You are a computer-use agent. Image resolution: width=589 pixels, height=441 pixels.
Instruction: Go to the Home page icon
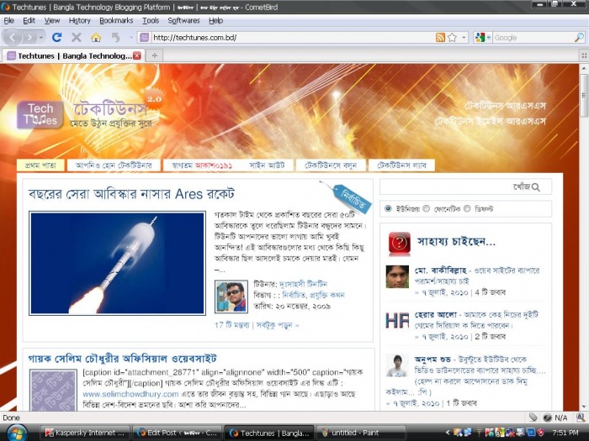coord(96,37)
